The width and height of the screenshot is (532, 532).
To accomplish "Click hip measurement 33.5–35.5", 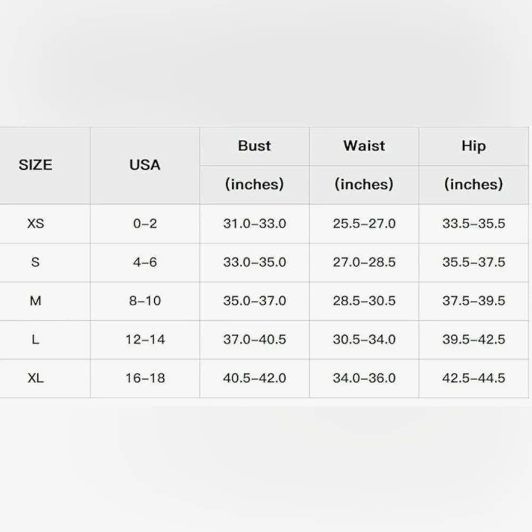I will 473,223.
